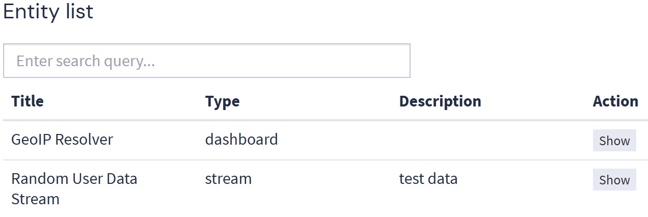Show the Random User Data Stream entity
The width and height of the screenshot is (648, 217).
click(614, 180)
